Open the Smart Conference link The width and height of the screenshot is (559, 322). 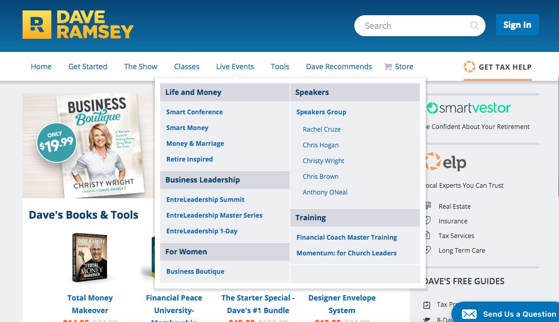194,112
